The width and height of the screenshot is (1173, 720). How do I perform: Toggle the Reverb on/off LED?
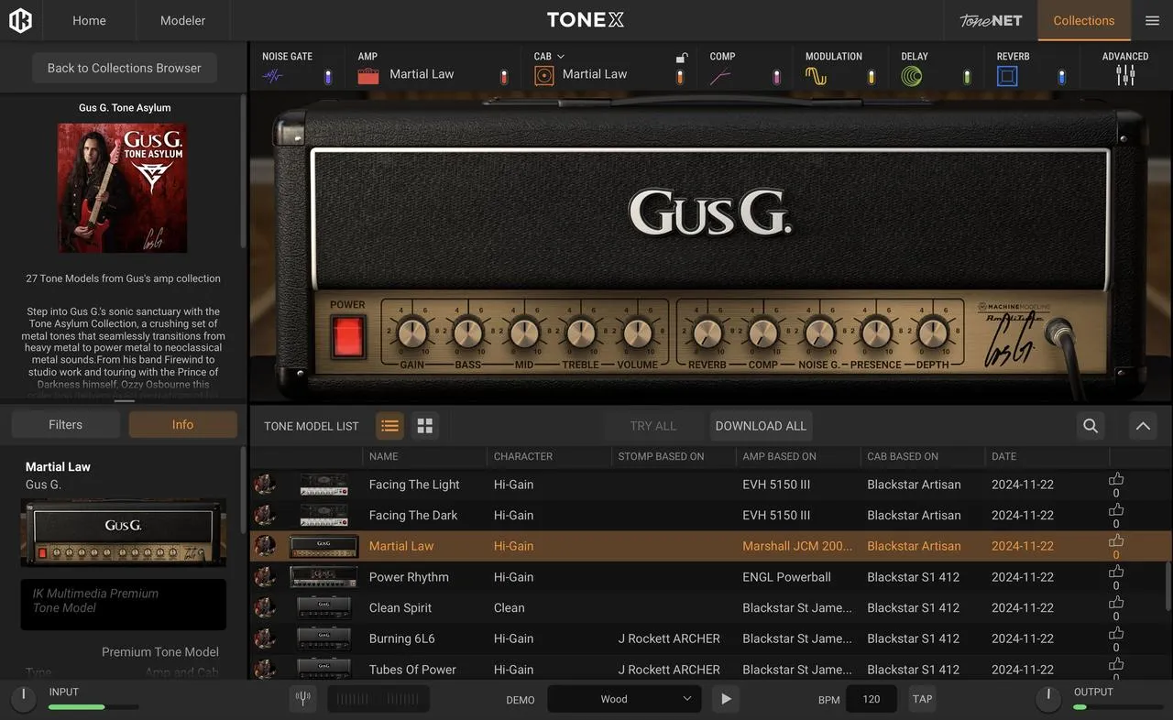point(1062,77)
